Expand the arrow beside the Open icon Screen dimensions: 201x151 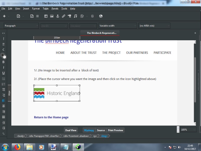(23, 16)
